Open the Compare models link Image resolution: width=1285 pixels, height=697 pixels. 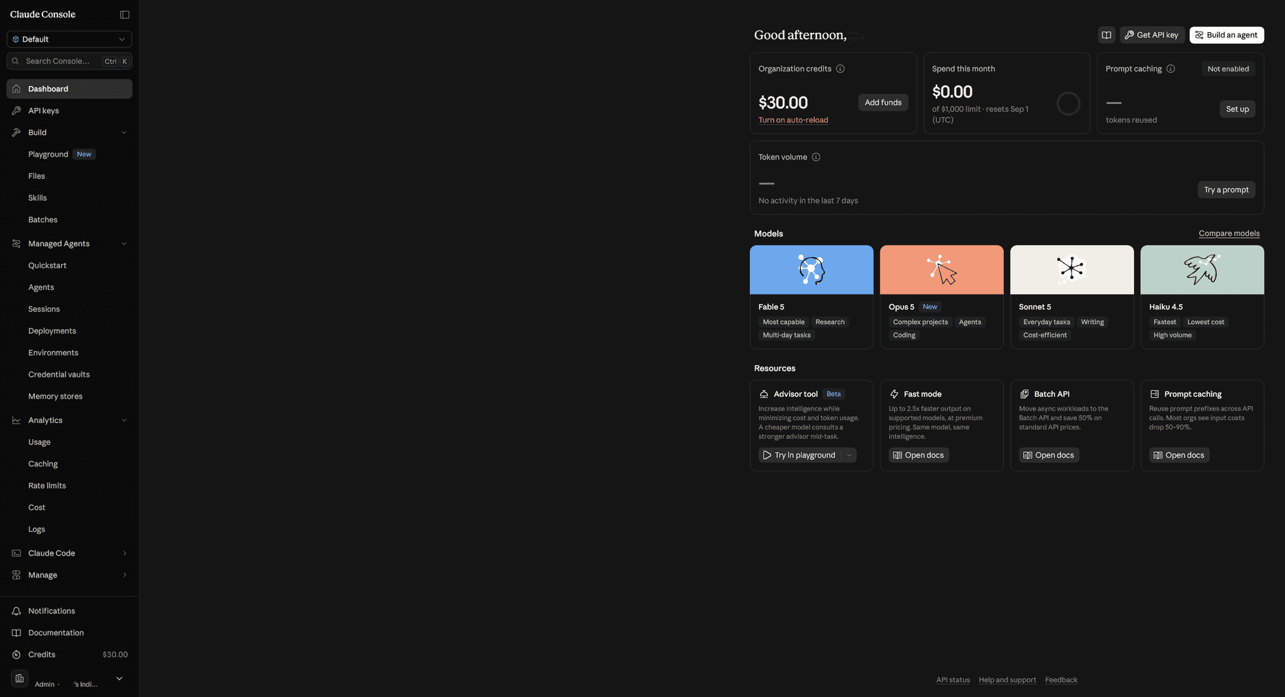coord(1228,233)
